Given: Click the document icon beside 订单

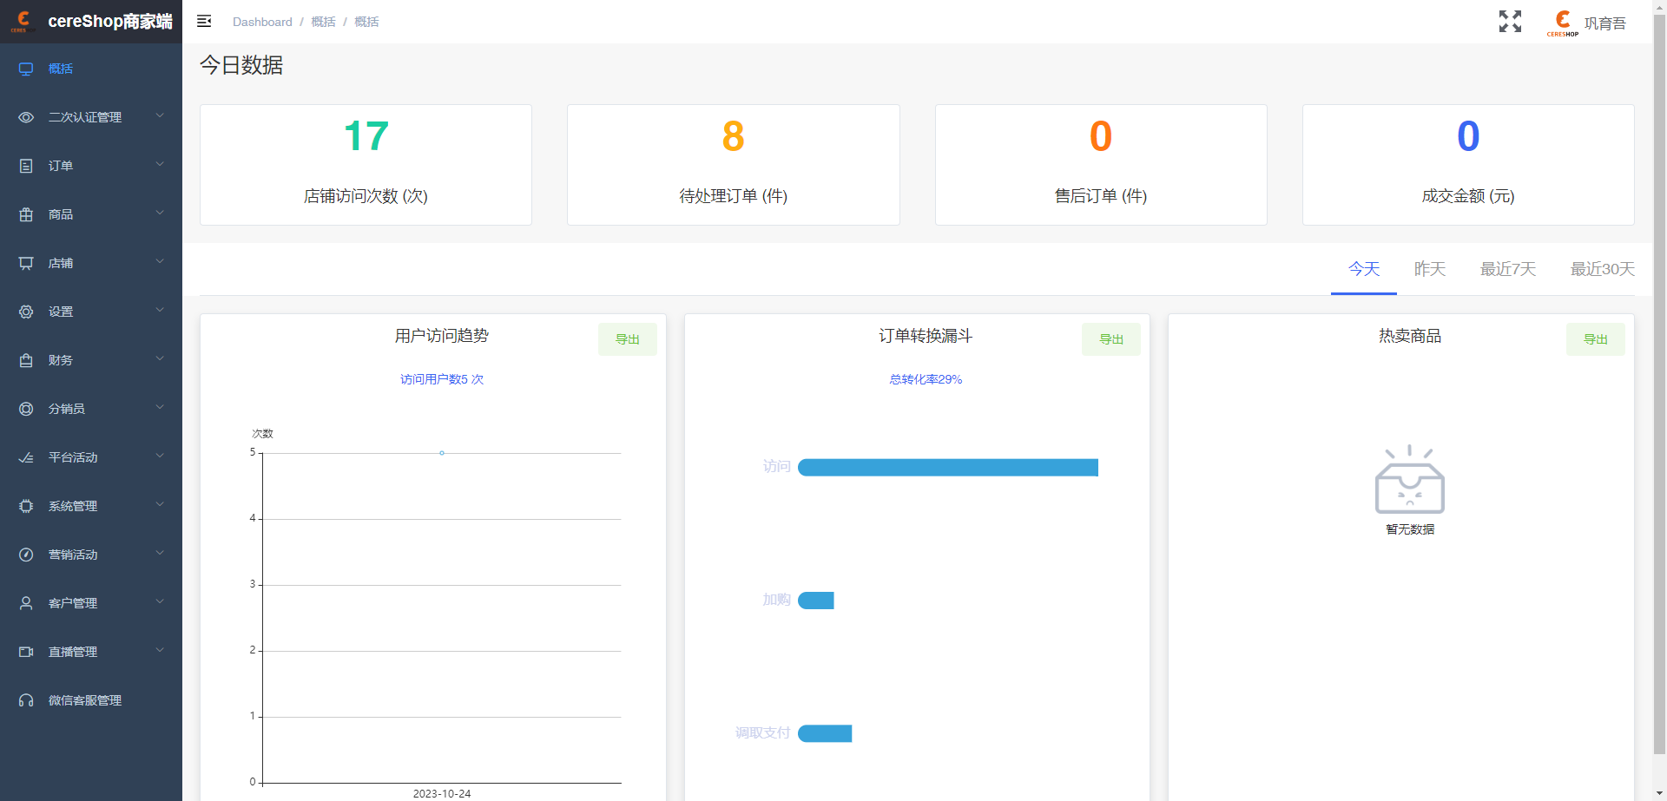Looking at the screenshot, I should (x=26, y=166).
